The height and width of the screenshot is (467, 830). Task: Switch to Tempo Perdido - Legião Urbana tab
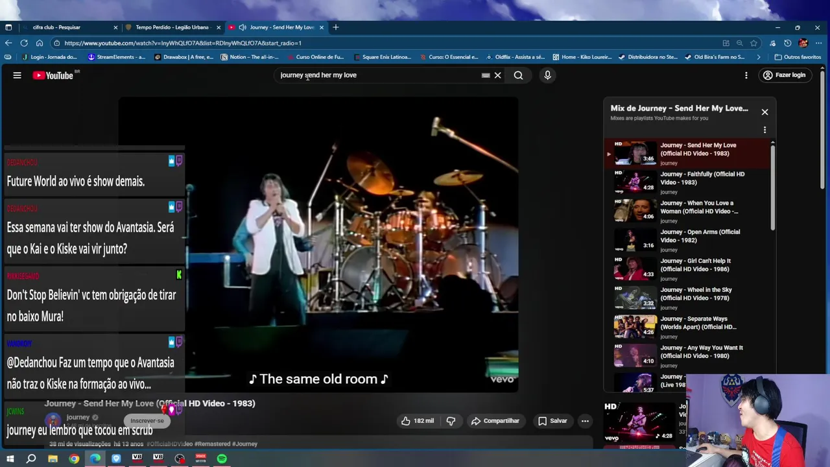click(x=172, y=27)
